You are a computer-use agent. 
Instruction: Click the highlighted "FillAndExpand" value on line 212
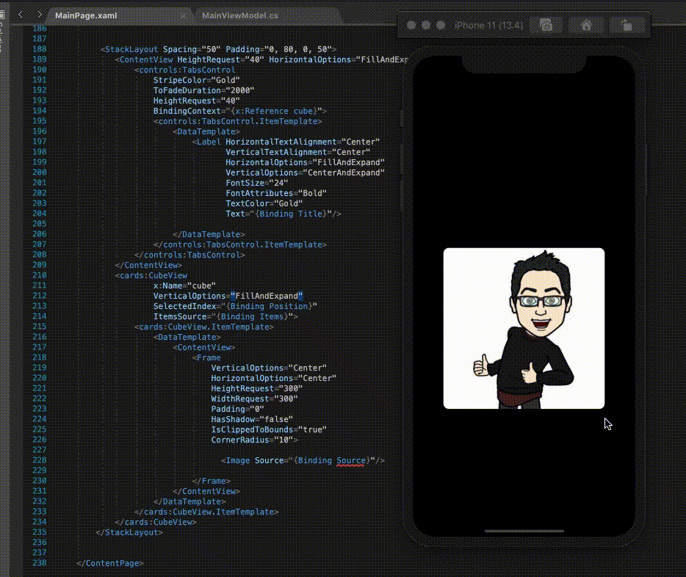(267, 296)
